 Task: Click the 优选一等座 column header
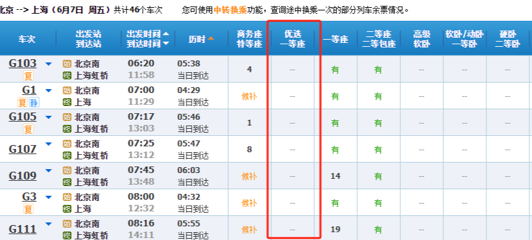(293, 39)
